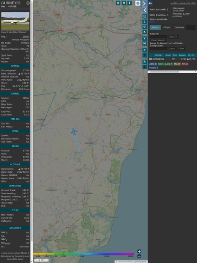Screen dimensions: 197x263
Task: Toggle the U map button
Action: tap(118, 3)
